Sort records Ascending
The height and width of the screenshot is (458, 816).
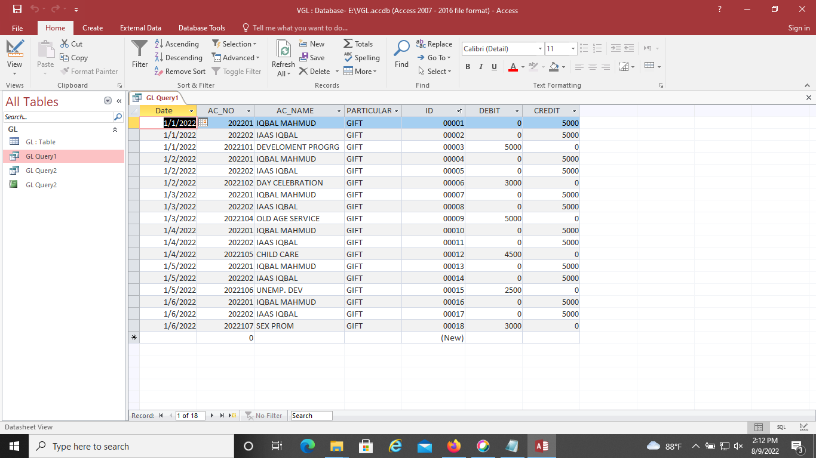pyautogui.click(x=177, y=44)
